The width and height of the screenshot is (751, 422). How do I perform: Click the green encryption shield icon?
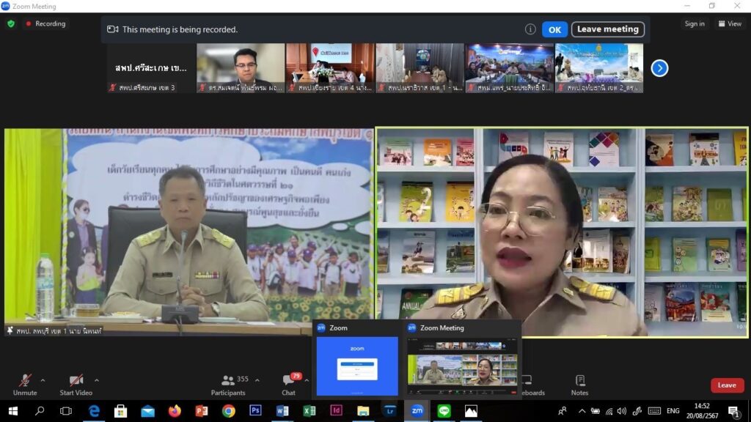point(11,23)
